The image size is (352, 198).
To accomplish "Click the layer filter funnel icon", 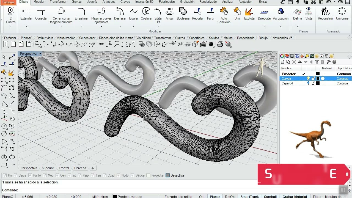I will 317,62.
